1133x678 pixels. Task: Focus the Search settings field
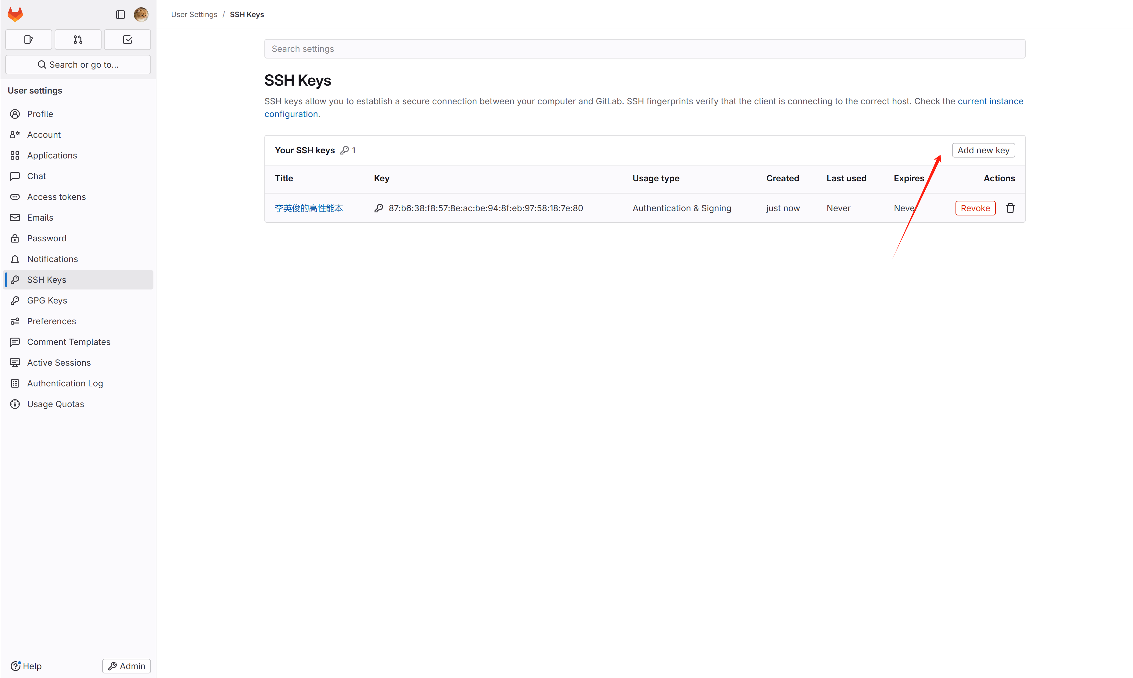(x=644, y=49)
